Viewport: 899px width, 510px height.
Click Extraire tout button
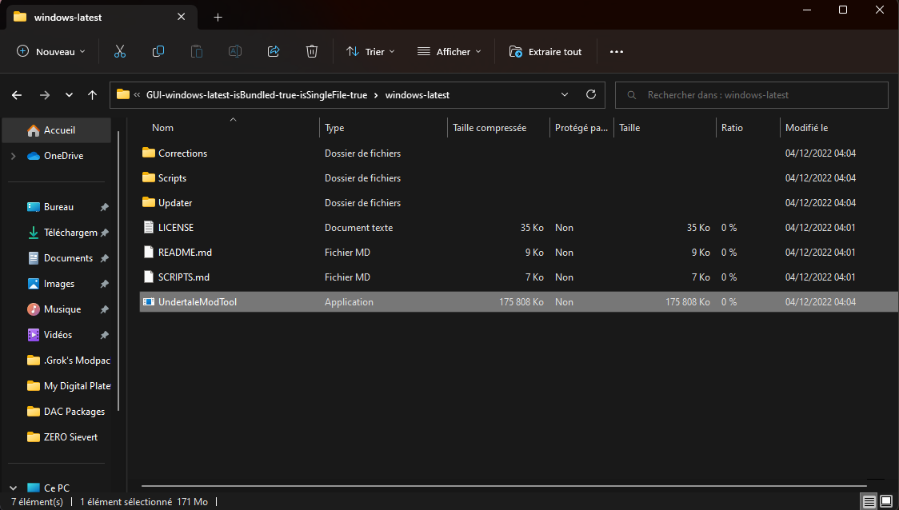(545, 52)
